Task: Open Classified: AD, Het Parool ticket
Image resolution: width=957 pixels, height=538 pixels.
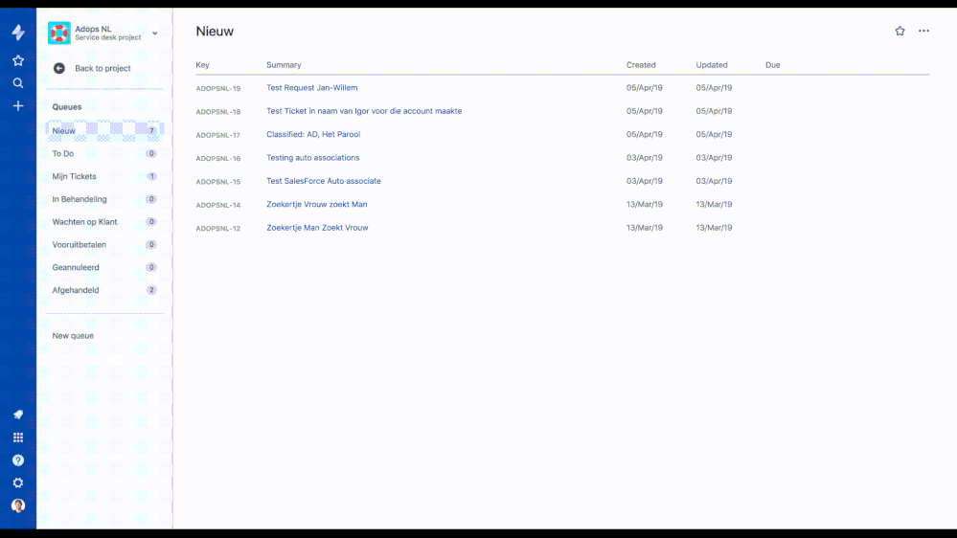Action: pos(313,134)
